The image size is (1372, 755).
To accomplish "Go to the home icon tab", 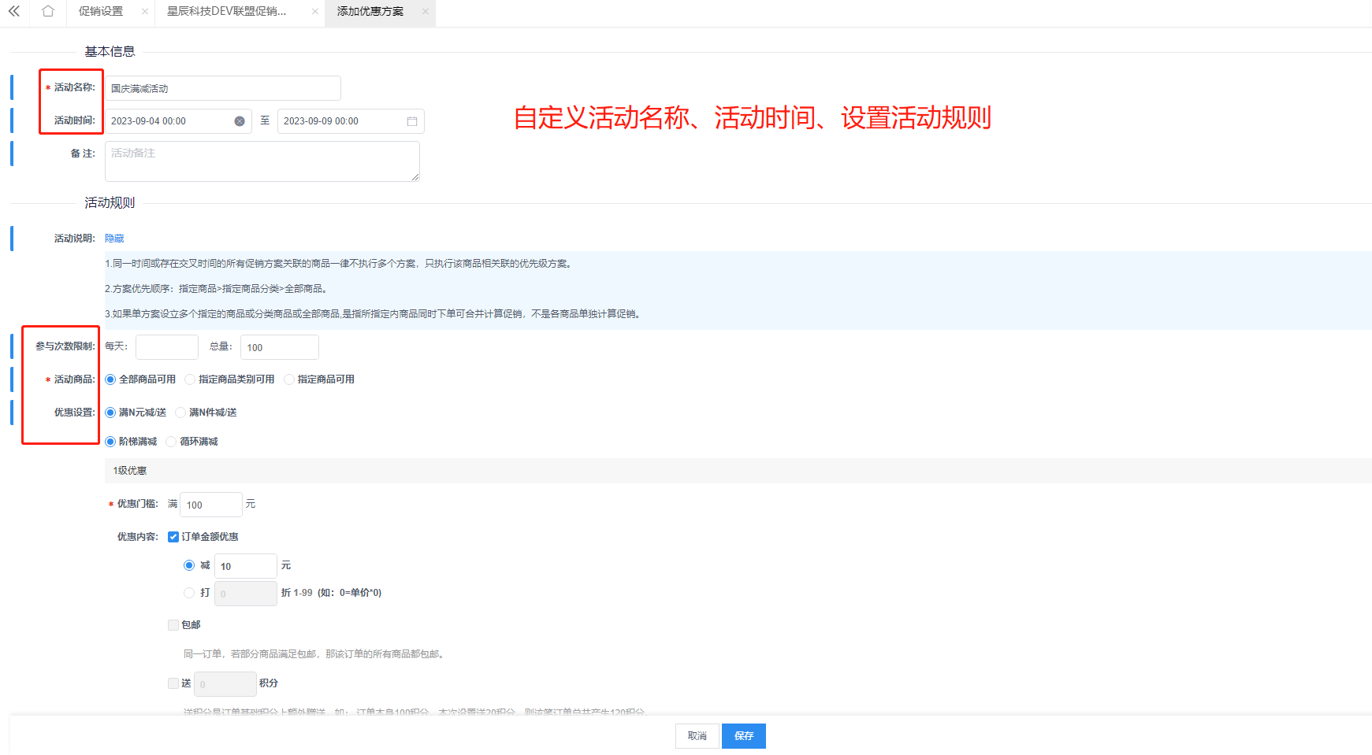I will coord(48,12).
